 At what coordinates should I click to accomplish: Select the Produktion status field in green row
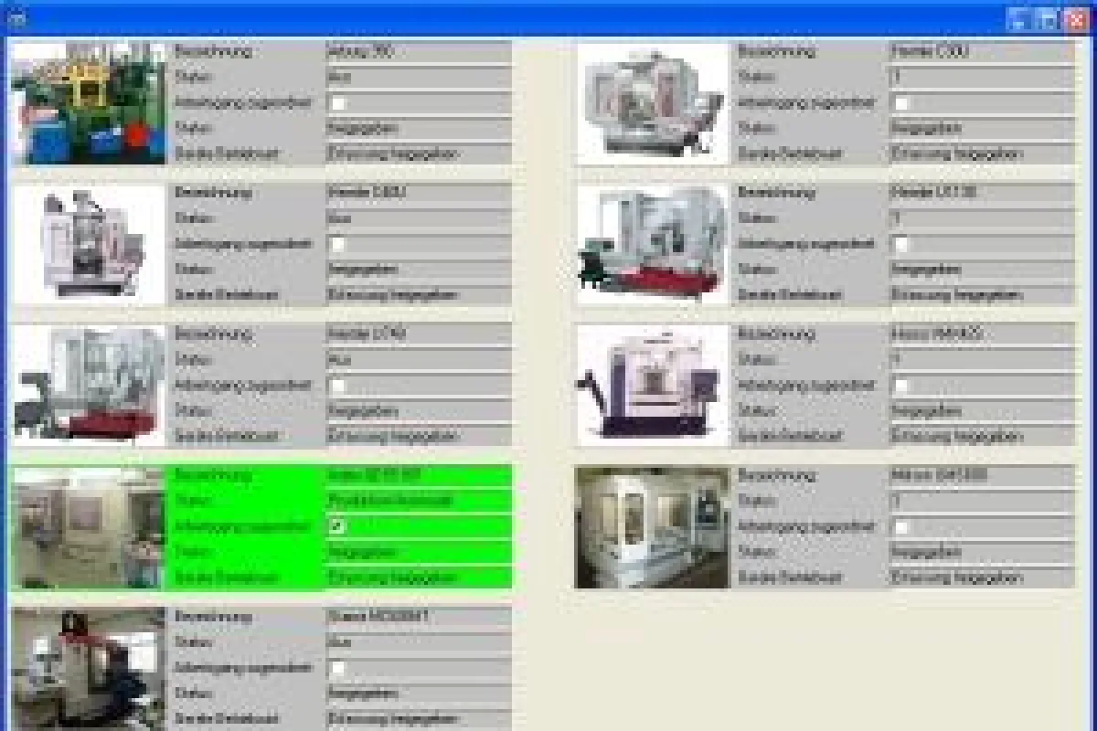[x=418, y=501]
